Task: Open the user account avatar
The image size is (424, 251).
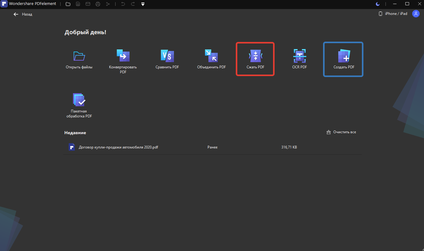Action: pyautogui.click(x=415, y=14)
